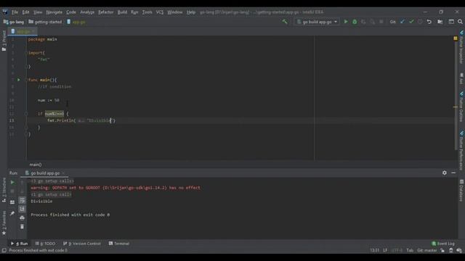Open the go build app.go run configuration dropdown
The image size is (465, 261).
tap(317, 22)
